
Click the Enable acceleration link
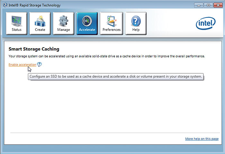(22, 65)
